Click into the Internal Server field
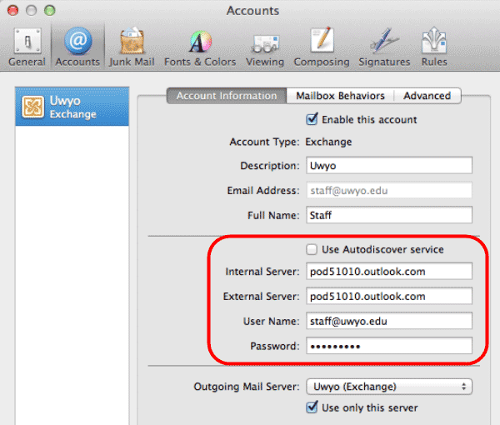Viewport: 500px width, 425px height. (389, 272)
